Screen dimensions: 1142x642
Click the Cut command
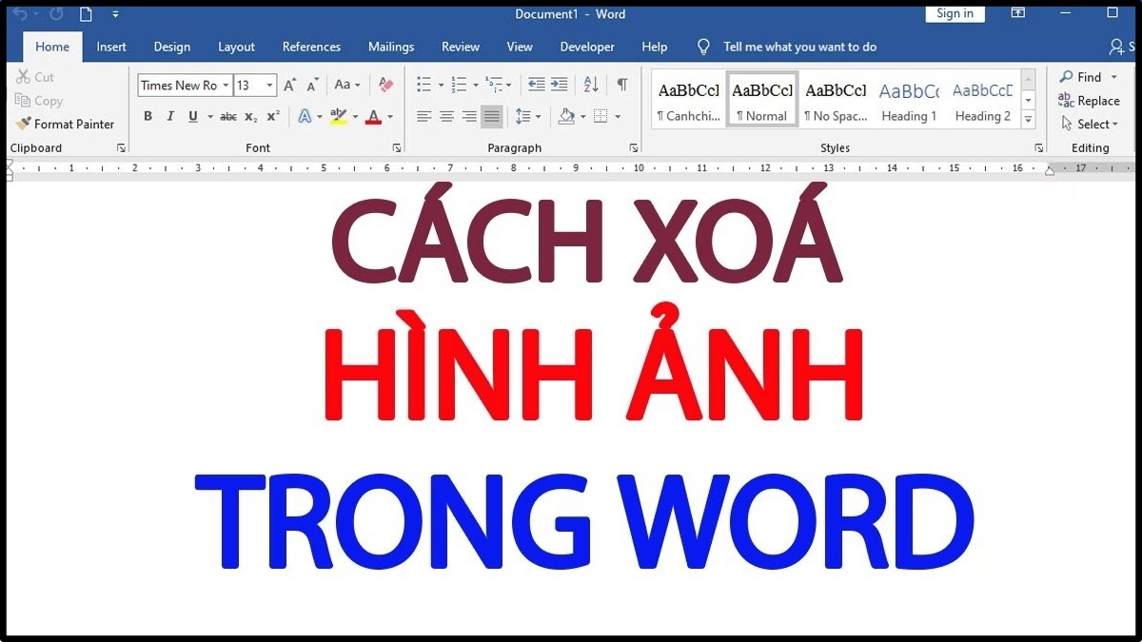[x=35, y=77]
